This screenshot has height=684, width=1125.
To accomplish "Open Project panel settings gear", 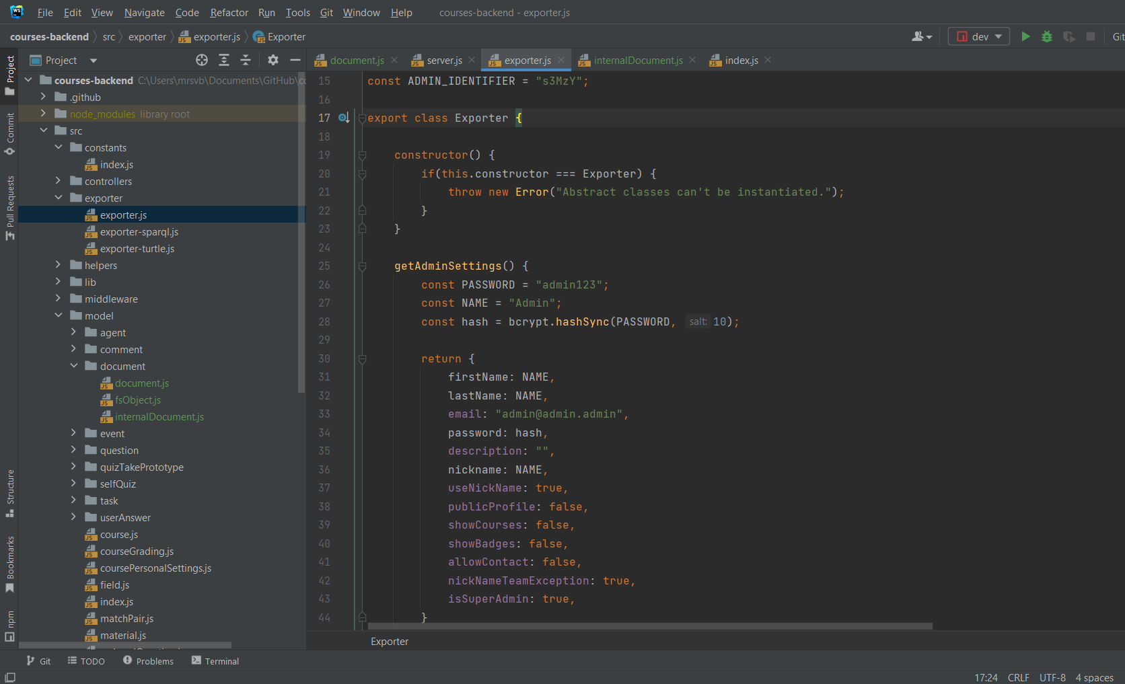I will click(273, 61).
